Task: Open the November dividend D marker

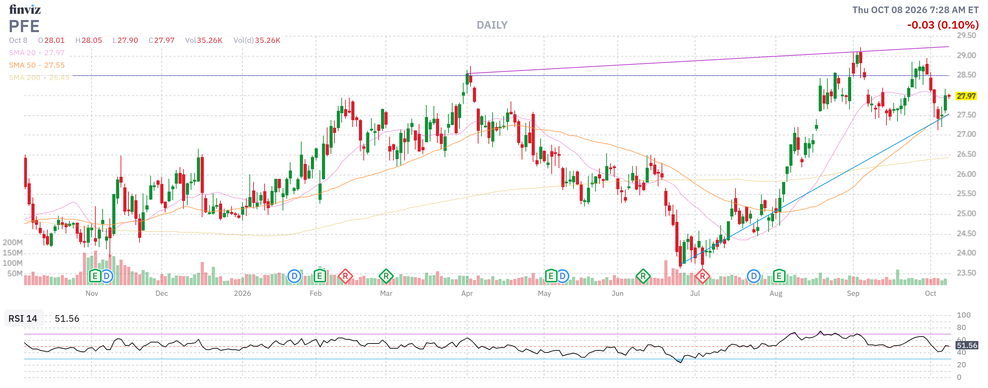Action: pos(107,276)
